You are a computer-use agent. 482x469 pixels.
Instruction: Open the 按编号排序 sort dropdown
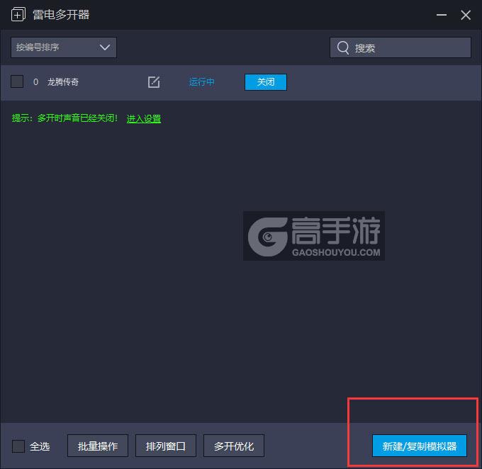coord(64,47)
